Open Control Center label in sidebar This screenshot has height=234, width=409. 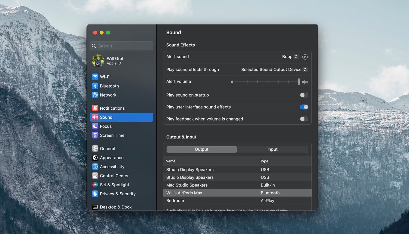[114, 175]
